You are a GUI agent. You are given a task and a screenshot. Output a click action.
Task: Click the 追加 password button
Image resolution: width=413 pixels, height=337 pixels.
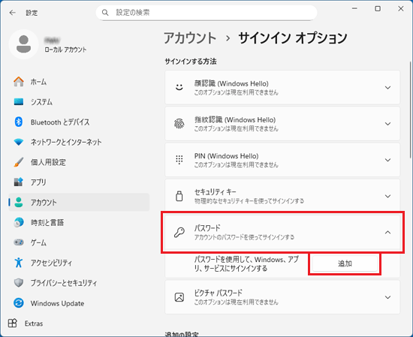point(345,263)
